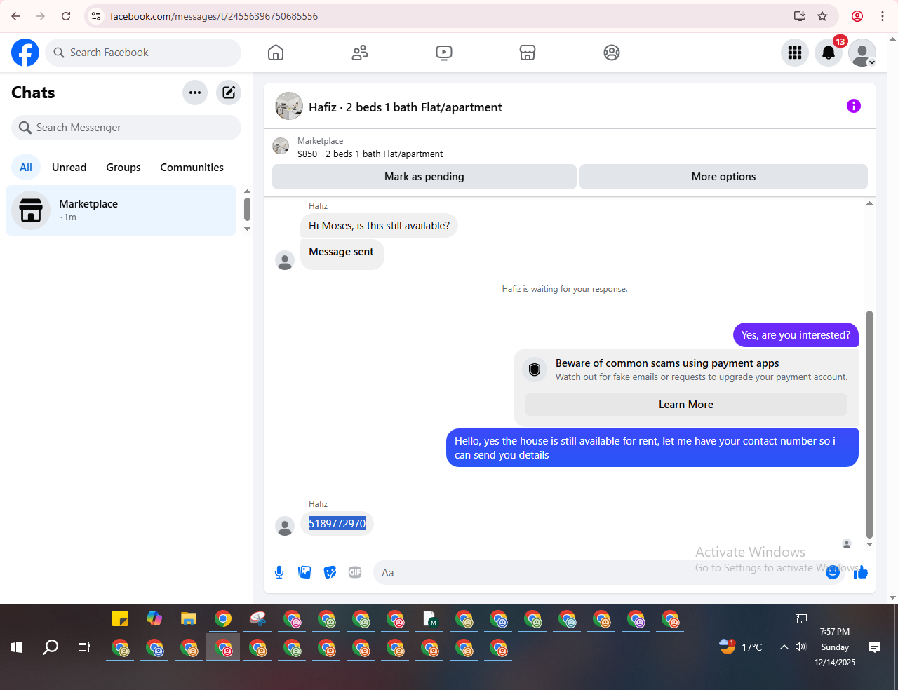Image resolution: width=898 pixels, height=690 pixels.
Task: Start a new message with compose icon
Action: pyautogui.click(x=229, y=93)
